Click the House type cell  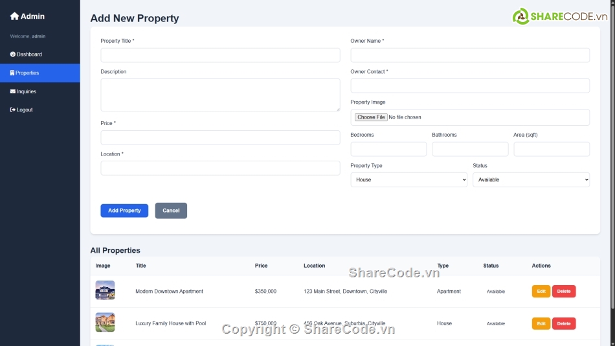pos(444,323)
